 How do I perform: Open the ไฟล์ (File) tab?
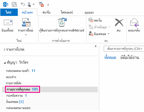tap(9, 12)
